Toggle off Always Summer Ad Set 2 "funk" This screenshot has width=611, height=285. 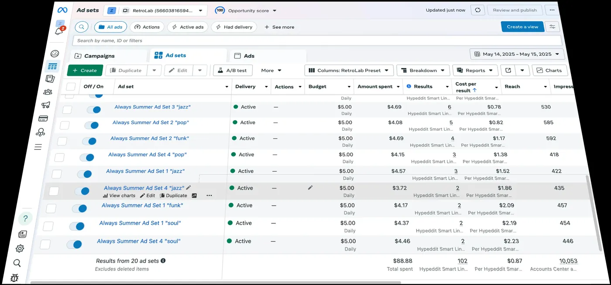click(x=89, y=141)
